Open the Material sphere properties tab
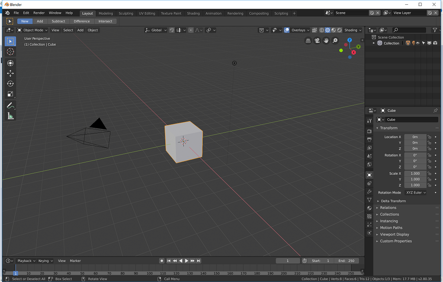The width and height of the screenshot is (443, 282). (x=369, y=208)
